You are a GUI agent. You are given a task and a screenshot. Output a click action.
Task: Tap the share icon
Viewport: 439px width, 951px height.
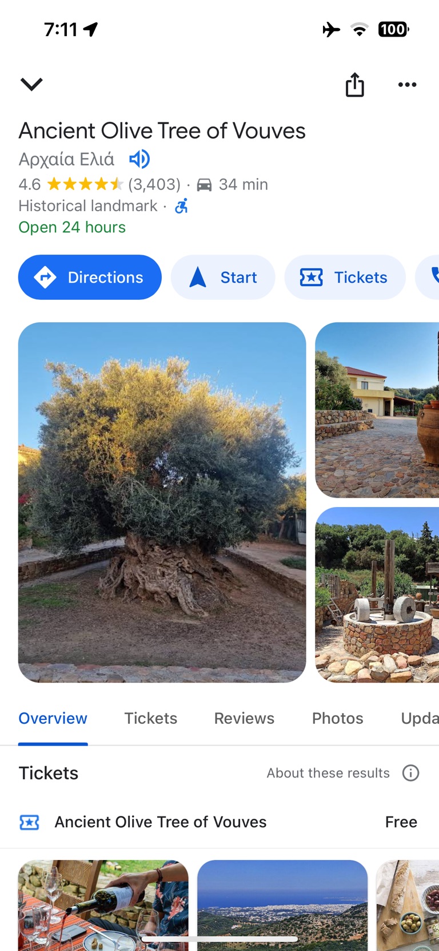point(354,85)
